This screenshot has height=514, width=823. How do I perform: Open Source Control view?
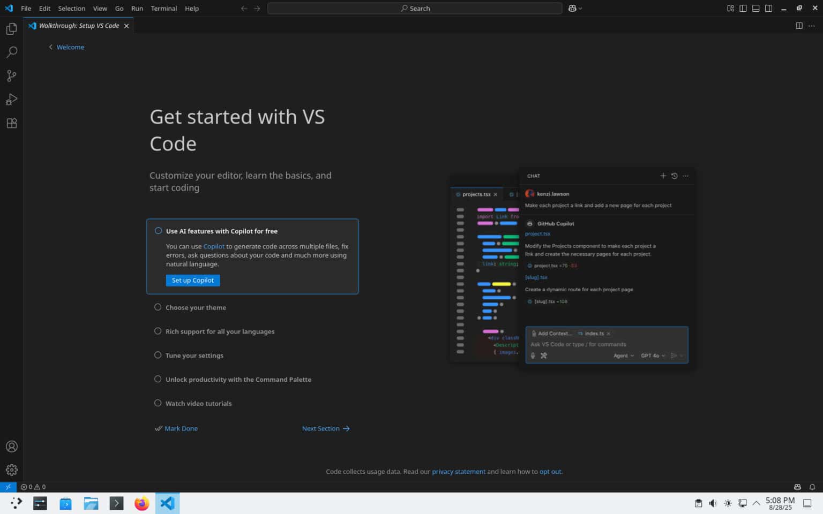[11, 75]
